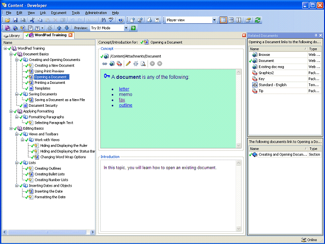Click the Save floppy disk icon
Viewport: 325px width, 244px height.
15,20
